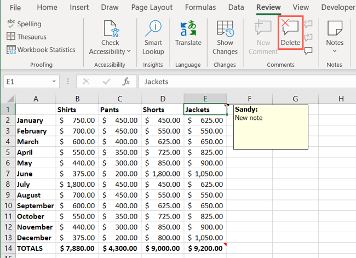This screenshot has width=356, height=258.
Task: Select column D header
Action: point(163,99)
